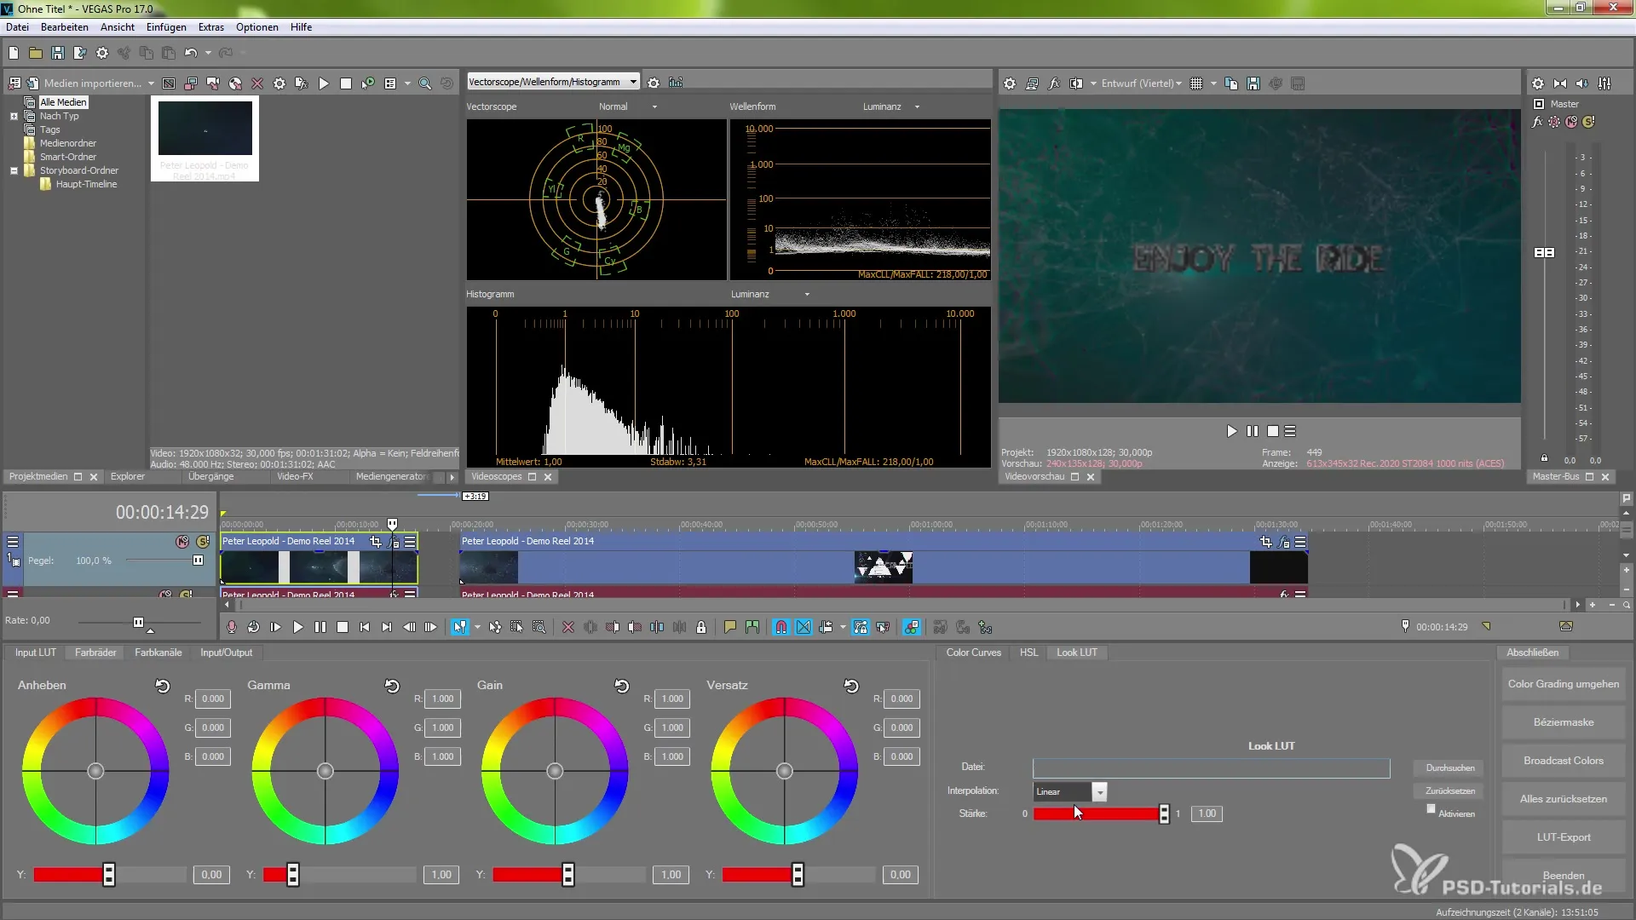Pause timeline playback in transport bar
The height and width of the screenshot is (920, 1636).
click(320, 627)
